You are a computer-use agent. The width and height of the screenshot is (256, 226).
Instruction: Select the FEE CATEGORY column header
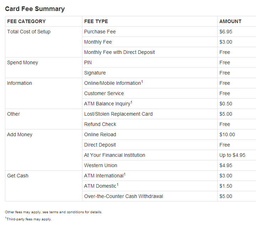point(26,21)
